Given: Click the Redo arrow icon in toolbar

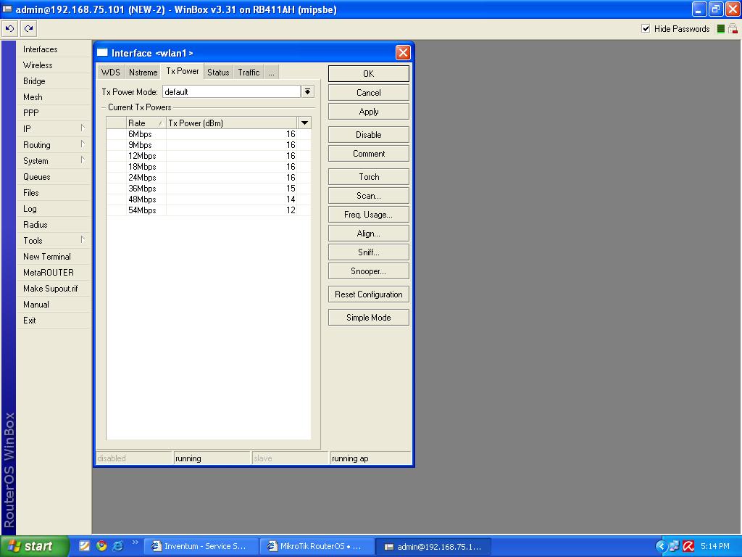Looking at the screenshot, I should tap(29, 29).
